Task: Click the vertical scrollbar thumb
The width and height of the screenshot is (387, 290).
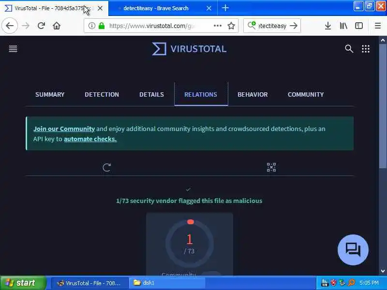Action: (x=383, y=106)
